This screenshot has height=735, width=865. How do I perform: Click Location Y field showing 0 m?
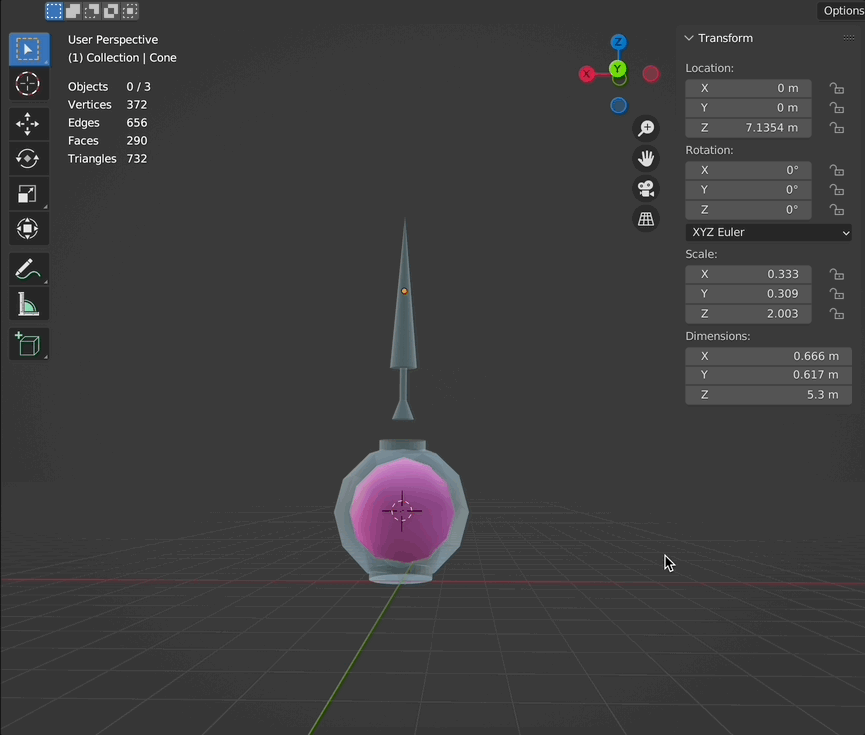748,108
